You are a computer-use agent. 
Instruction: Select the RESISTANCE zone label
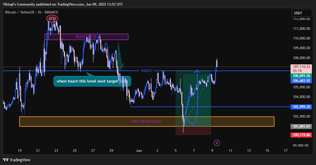tap(86, 37)
